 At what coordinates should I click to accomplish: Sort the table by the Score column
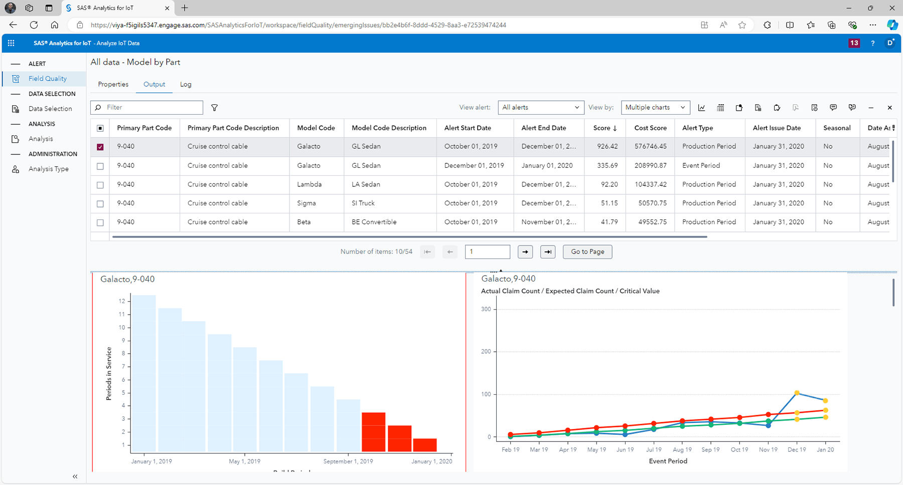[604, 128]
